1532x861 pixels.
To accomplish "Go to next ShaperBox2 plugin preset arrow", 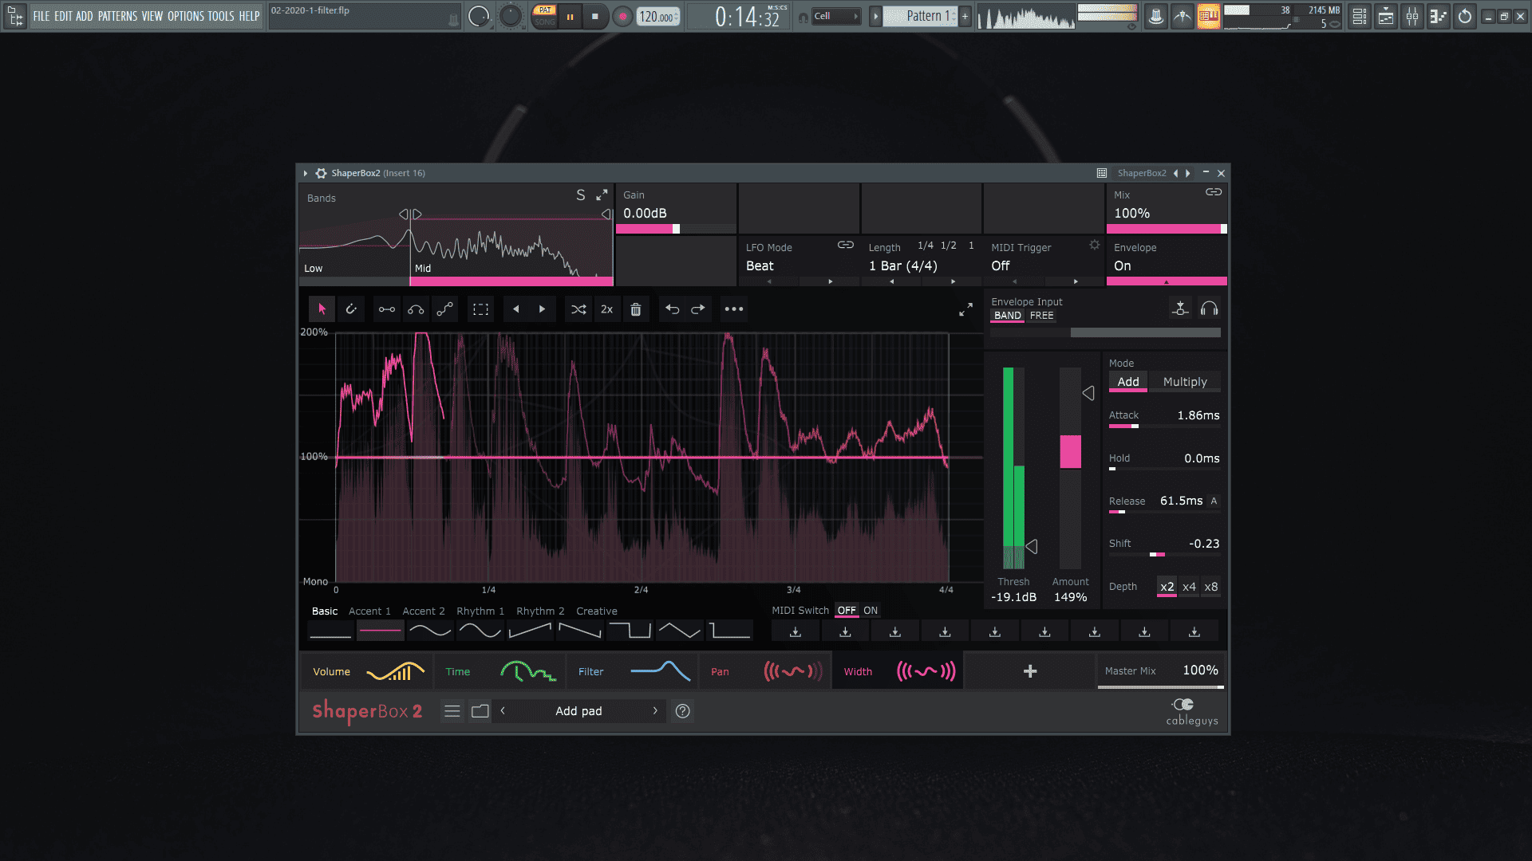I will [1188, 173].
